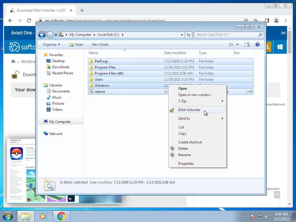The width and height of the screenshot is (296, 222).
Task: Open the view options dropdown arrow
Action: [x=238, y=45]
